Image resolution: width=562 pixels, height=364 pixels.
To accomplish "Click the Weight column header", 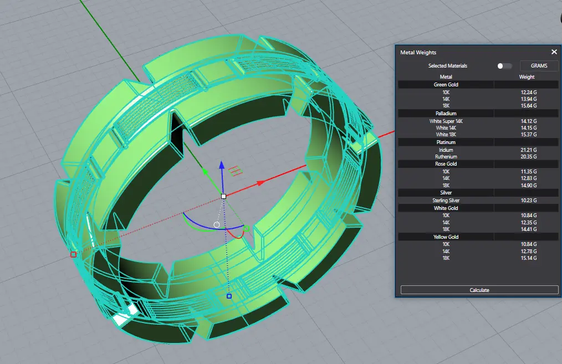I will tap(527, 77).
